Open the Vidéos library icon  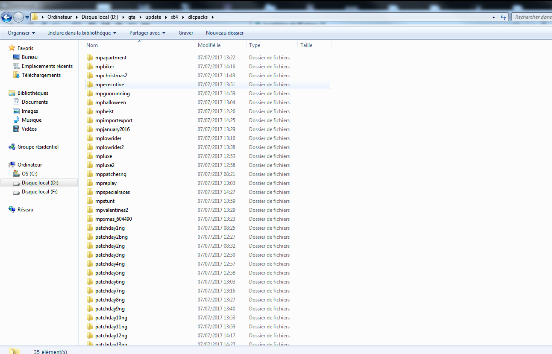click(x=16, y=129)
